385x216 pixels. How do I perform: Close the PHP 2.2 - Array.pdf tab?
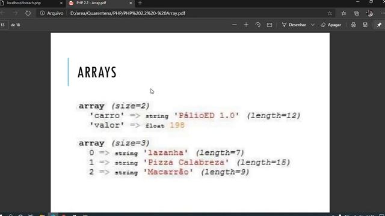pyautogui.click(x=131, y=3)
